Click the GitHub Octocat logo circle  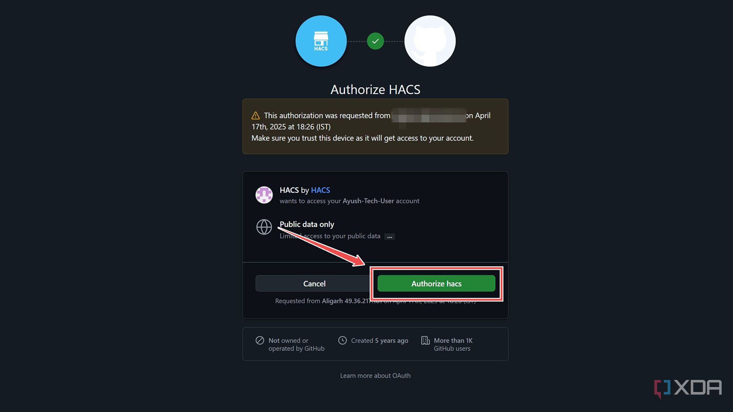[x=430, y=41]
